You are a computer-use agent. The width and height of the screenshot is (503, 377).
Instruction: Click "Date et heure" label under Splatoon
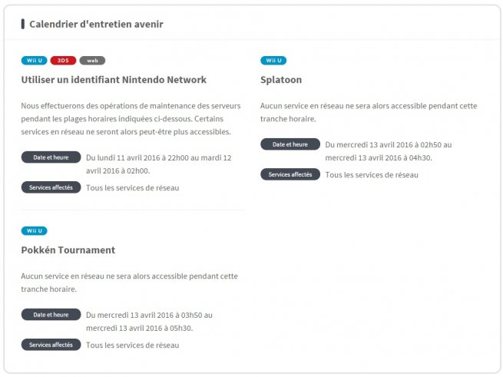[x=290, y=144]
